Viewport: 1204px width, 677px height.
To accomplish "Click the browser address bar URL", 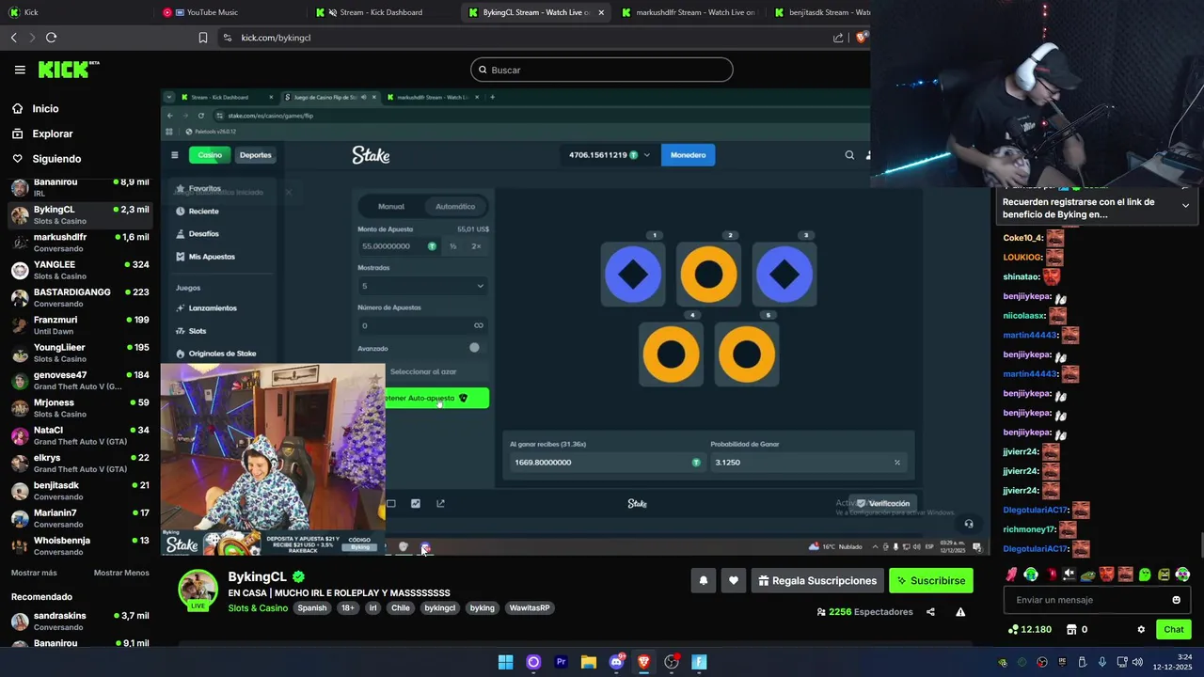I will (276, 38).
